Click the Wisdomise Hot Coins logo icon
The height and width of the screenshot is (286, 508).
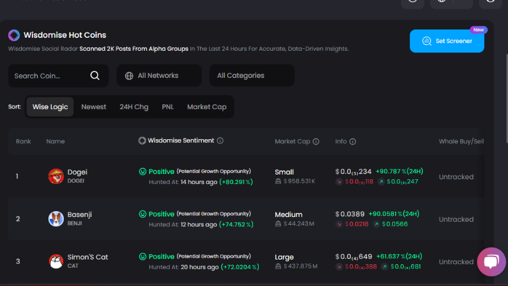14,35
